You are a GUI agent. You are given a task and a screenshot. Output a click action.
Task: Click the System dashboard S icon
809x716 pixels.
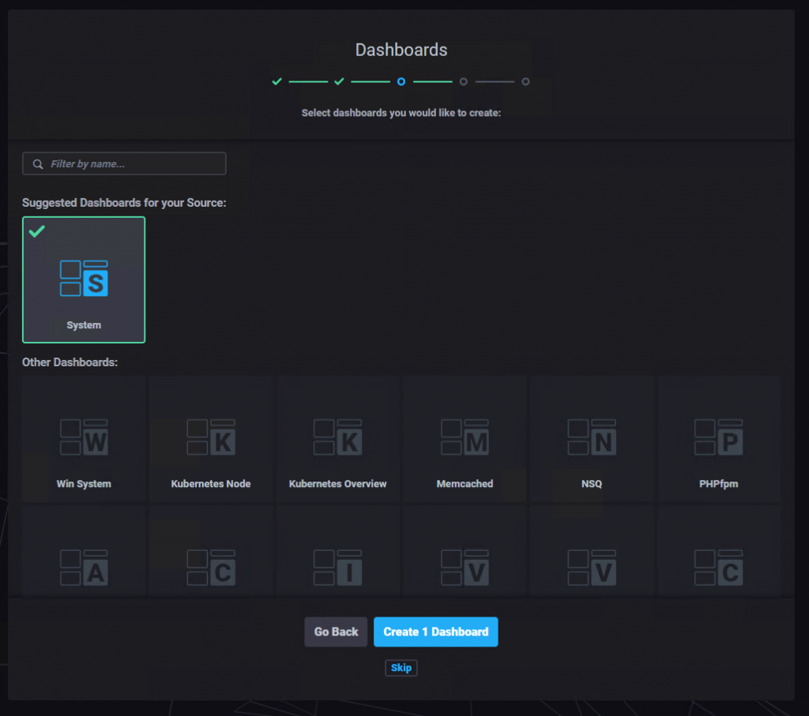pyautogui.click(x=84, y=279)
